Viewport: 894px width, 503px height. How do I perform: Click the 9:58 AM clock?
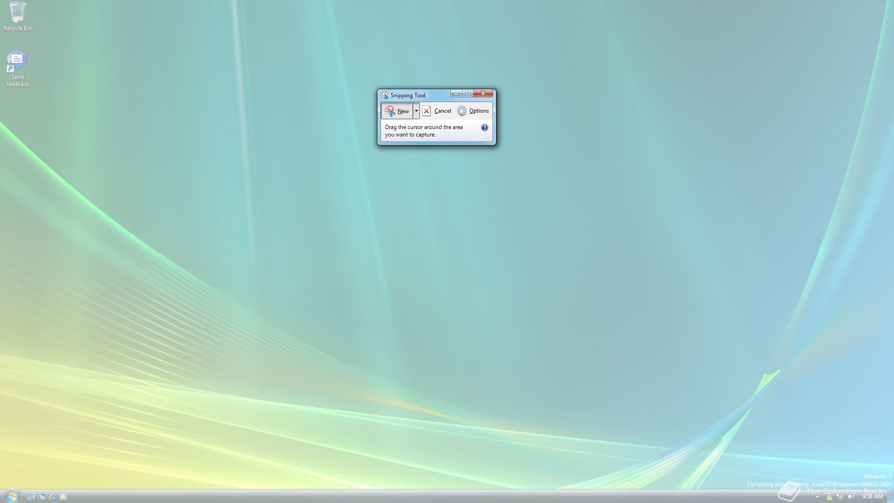click(x=873, y=496)
